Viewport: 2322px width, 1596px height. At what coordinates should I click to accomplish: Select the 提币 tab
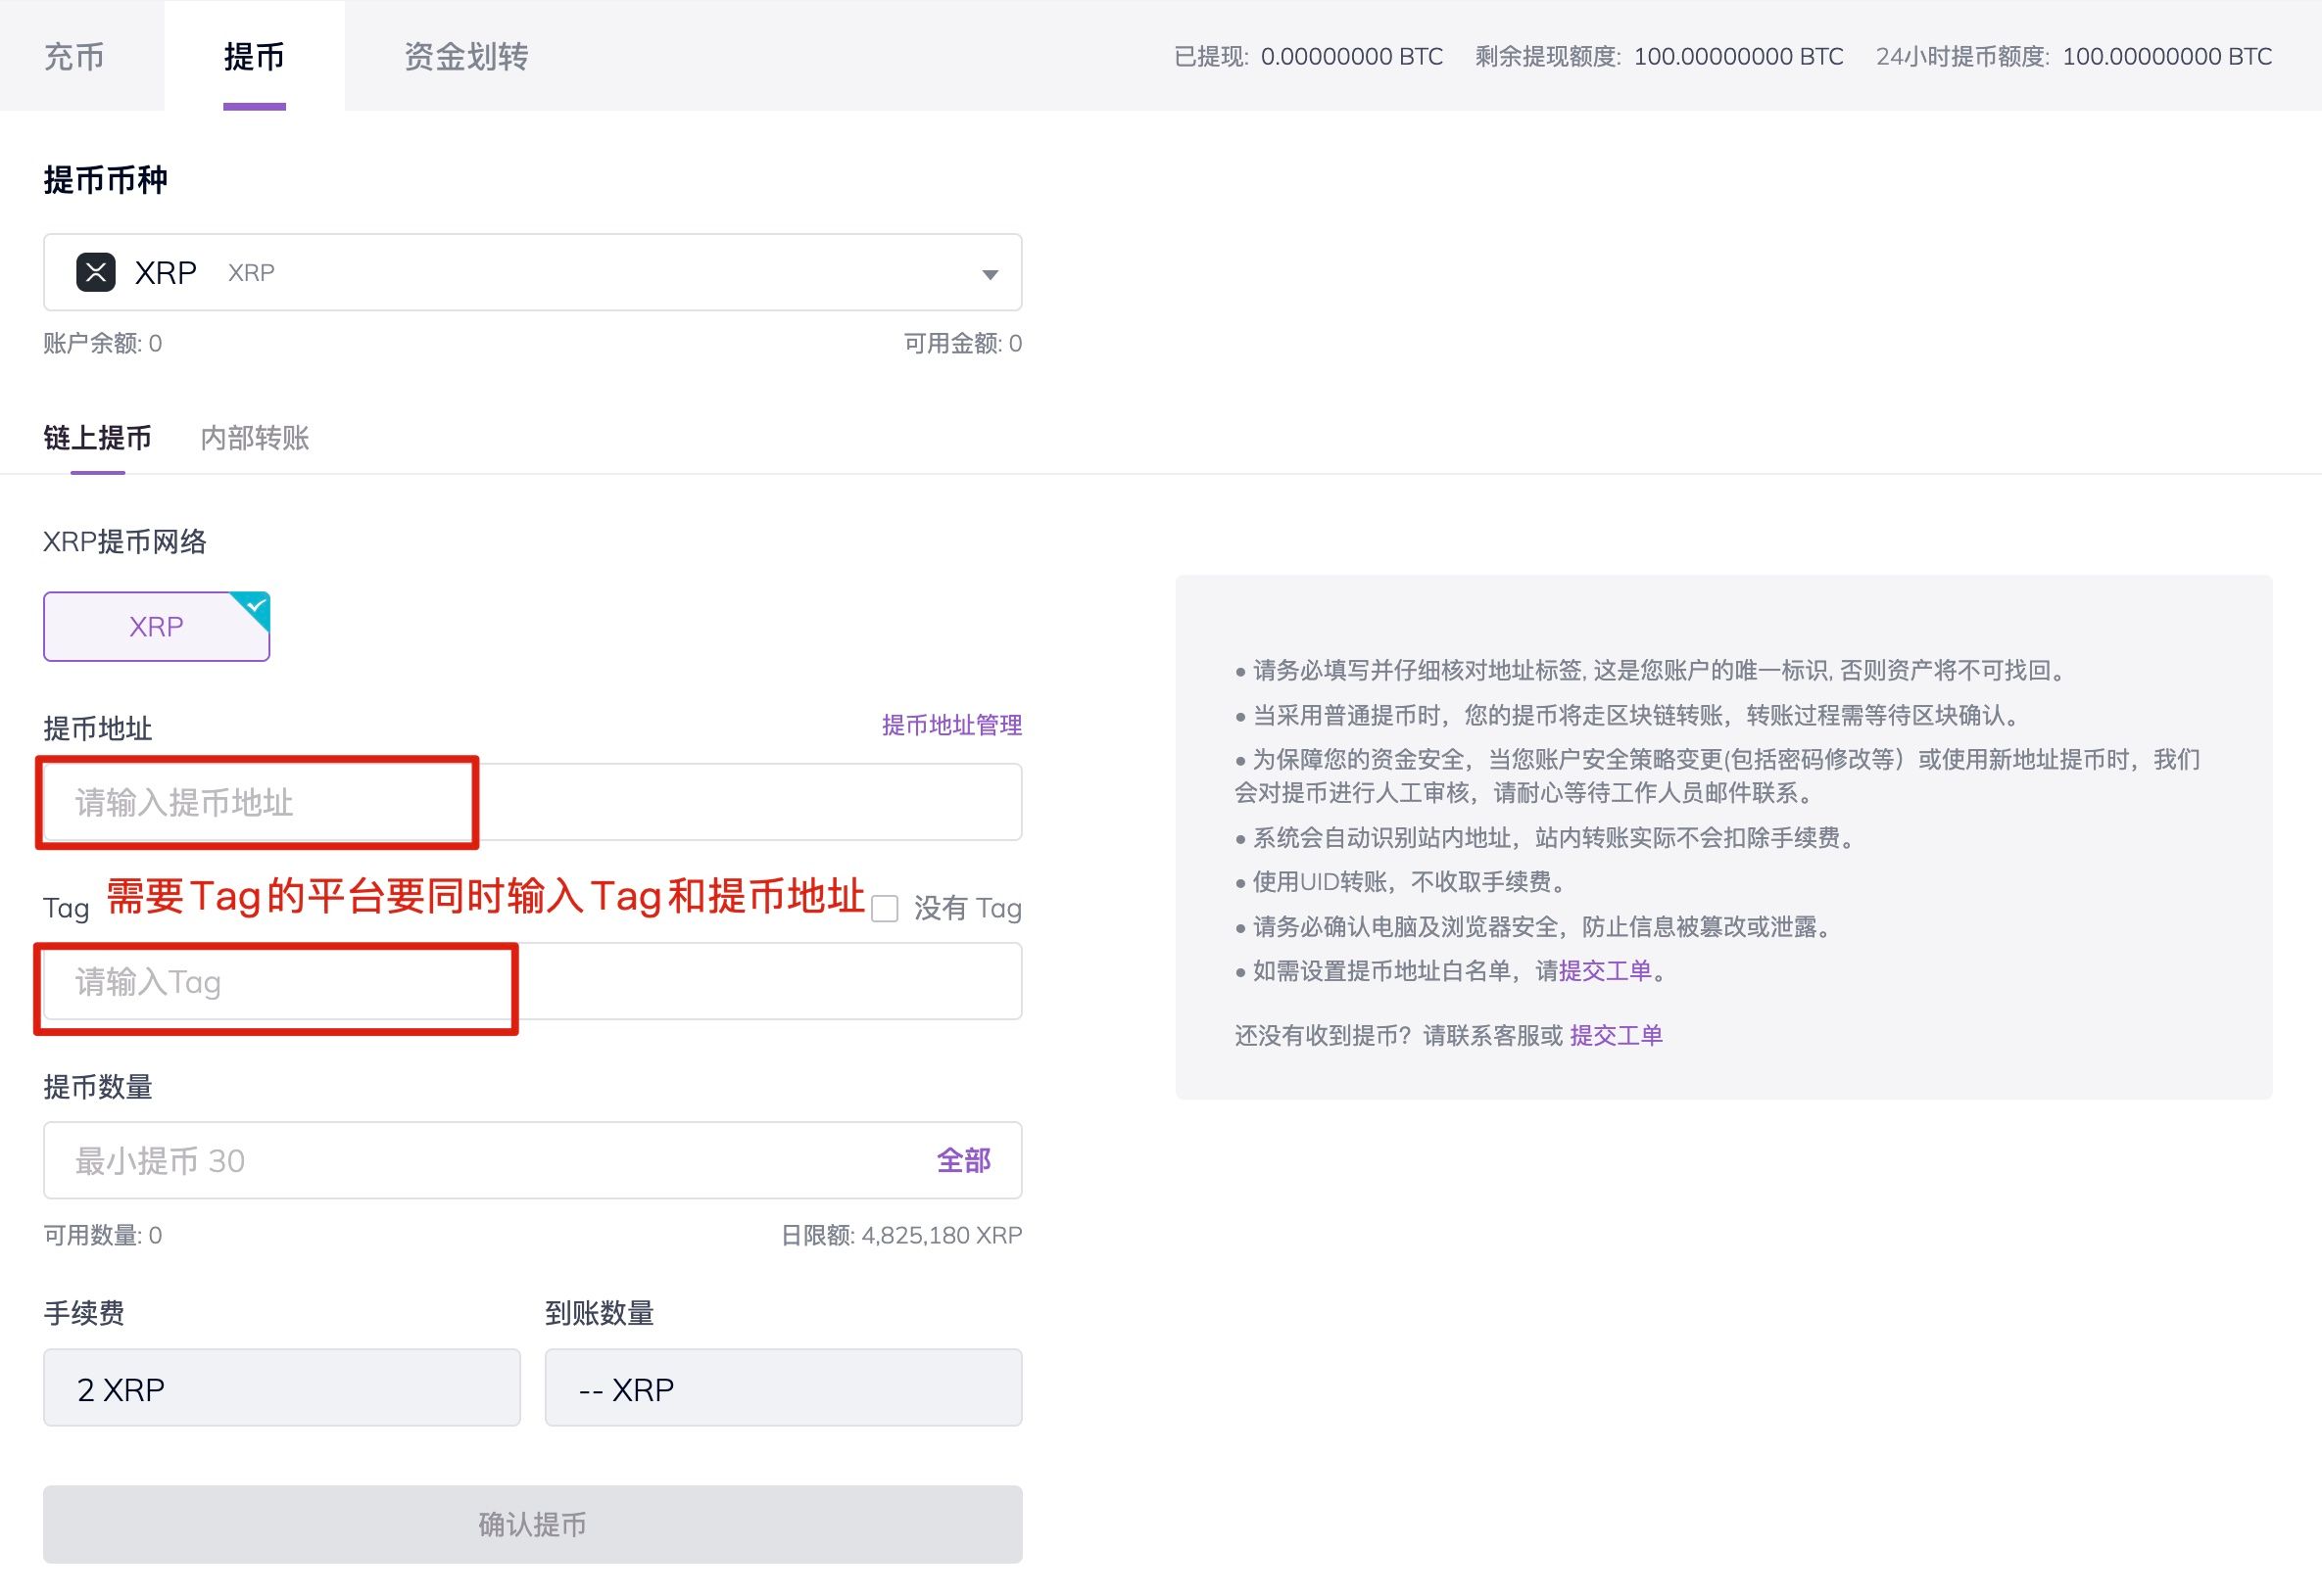coord(254,56)
